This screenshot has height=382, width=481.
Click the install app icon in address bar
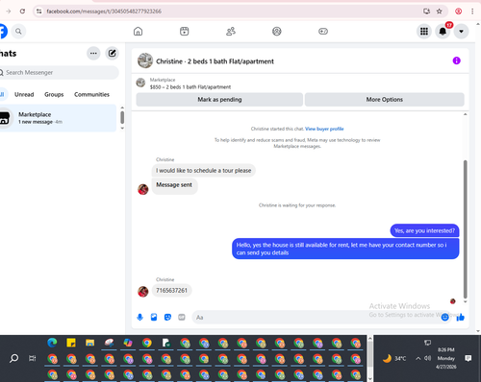point(426,12)
